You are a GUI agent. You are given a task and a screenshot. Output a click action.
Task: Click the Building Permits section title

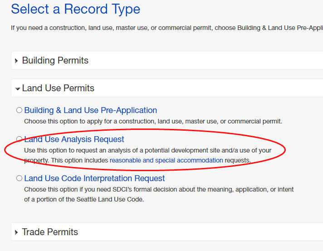(x=55, y=61)
